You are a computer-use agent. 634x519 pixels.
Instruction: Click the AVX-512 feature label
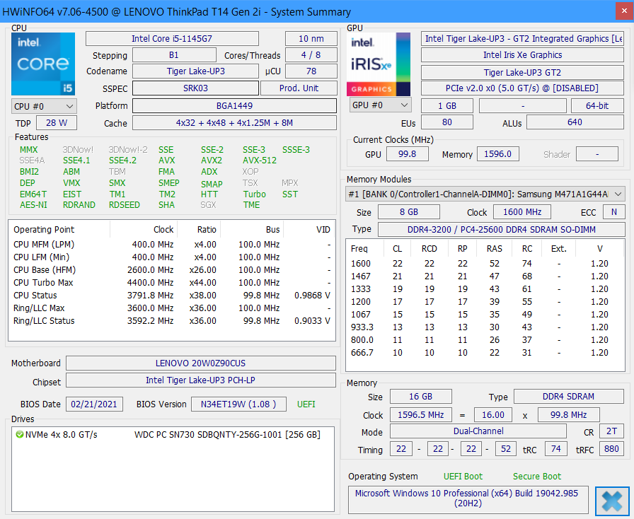[x=260, y=161]
